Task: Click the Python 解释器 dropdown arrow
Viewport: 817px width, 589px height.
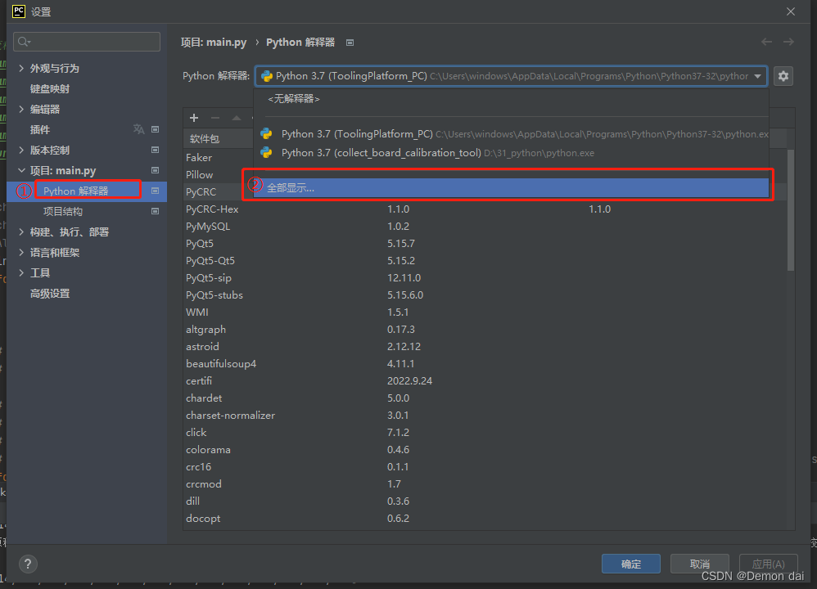Action: pyautogui.click(x=757, y=76)
